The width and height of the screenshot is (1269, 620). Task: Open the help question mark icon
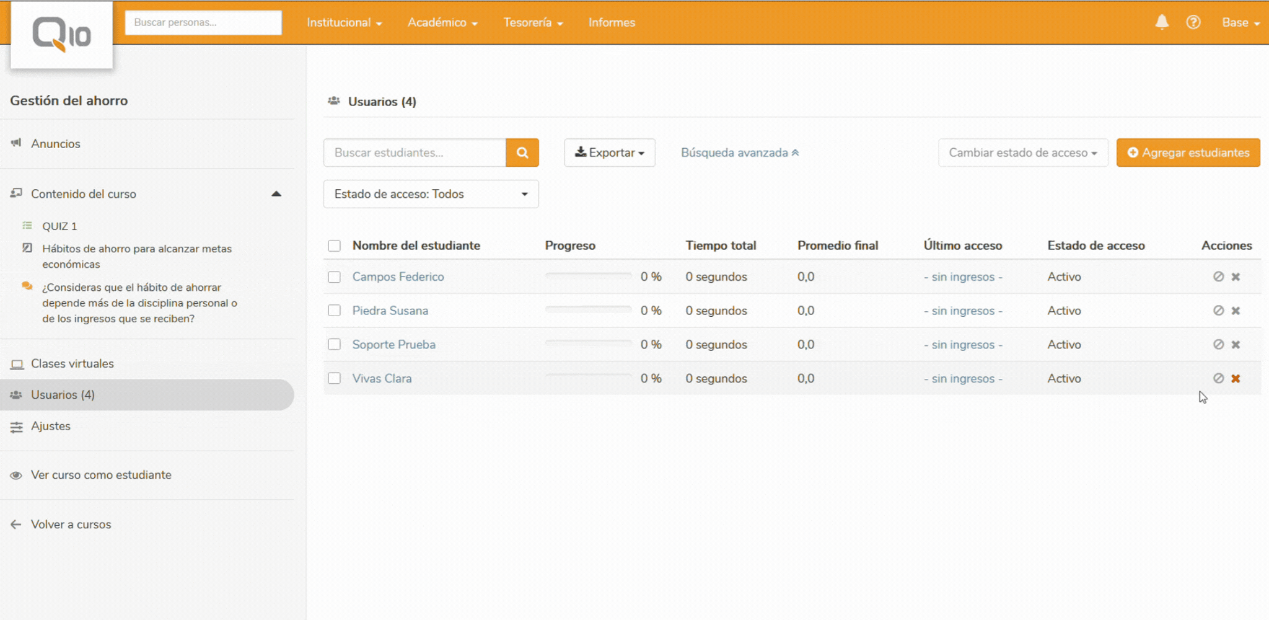pos(1193,22)
